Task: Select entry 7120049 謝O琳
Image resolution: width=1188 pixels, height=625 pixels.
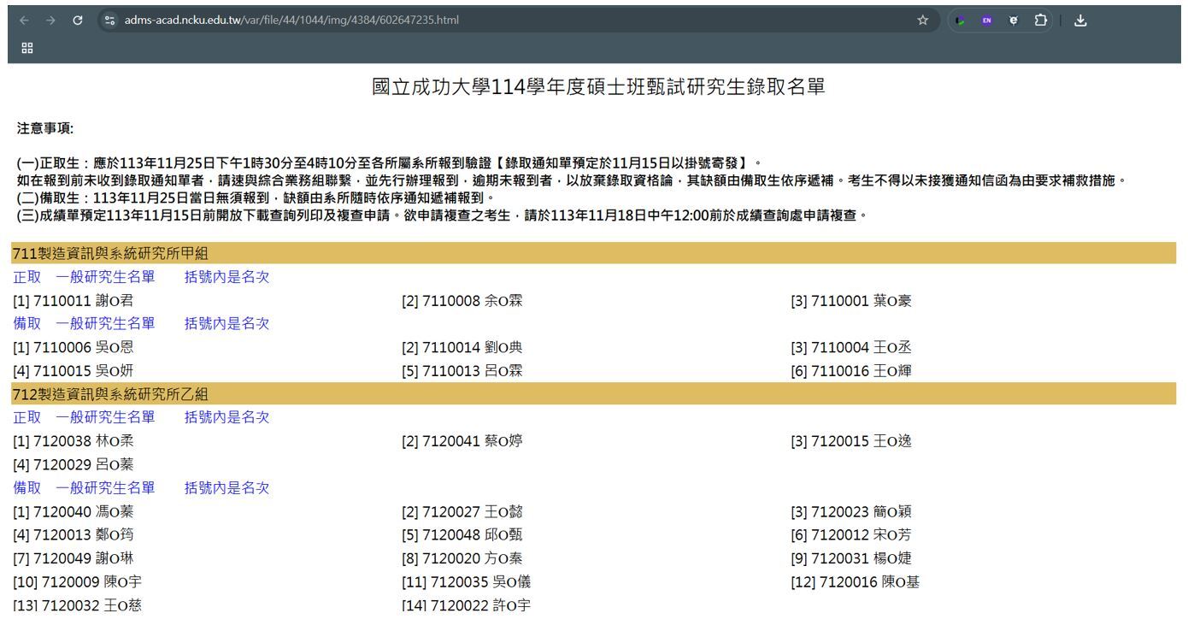Action: click(73, 559)
